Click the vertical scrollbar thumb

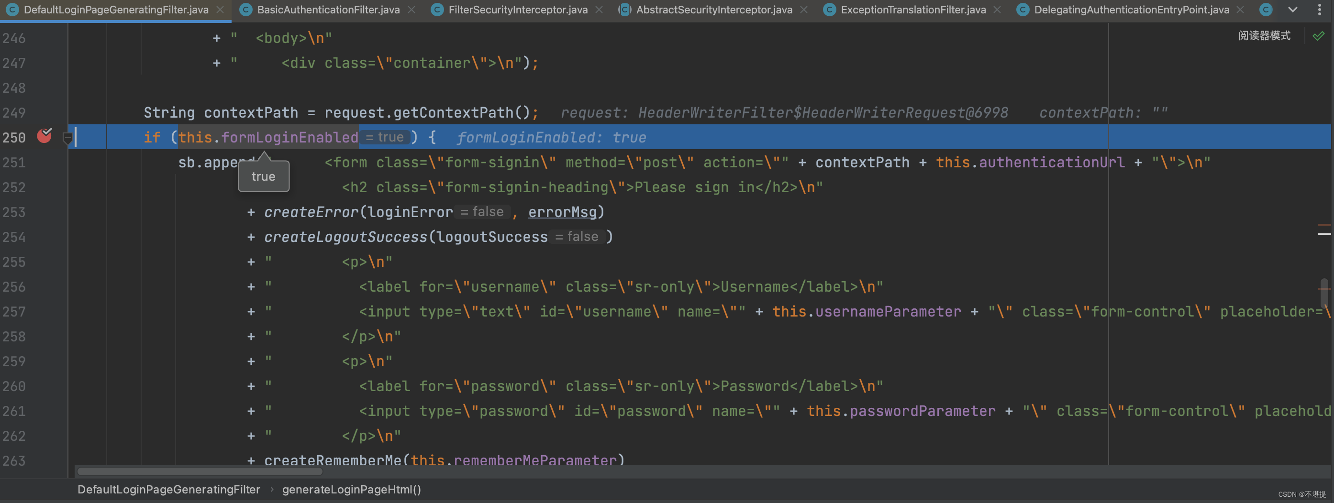pyautogui.click(x=1324, y=293)
